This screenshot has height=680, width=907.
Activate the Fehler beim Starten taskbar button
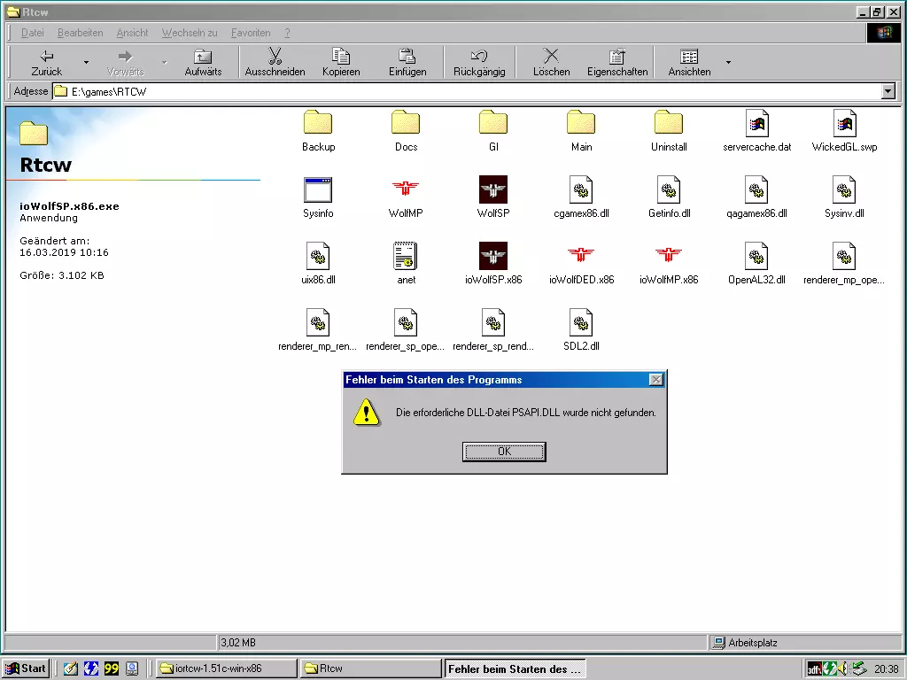click(x=515, y=668)
